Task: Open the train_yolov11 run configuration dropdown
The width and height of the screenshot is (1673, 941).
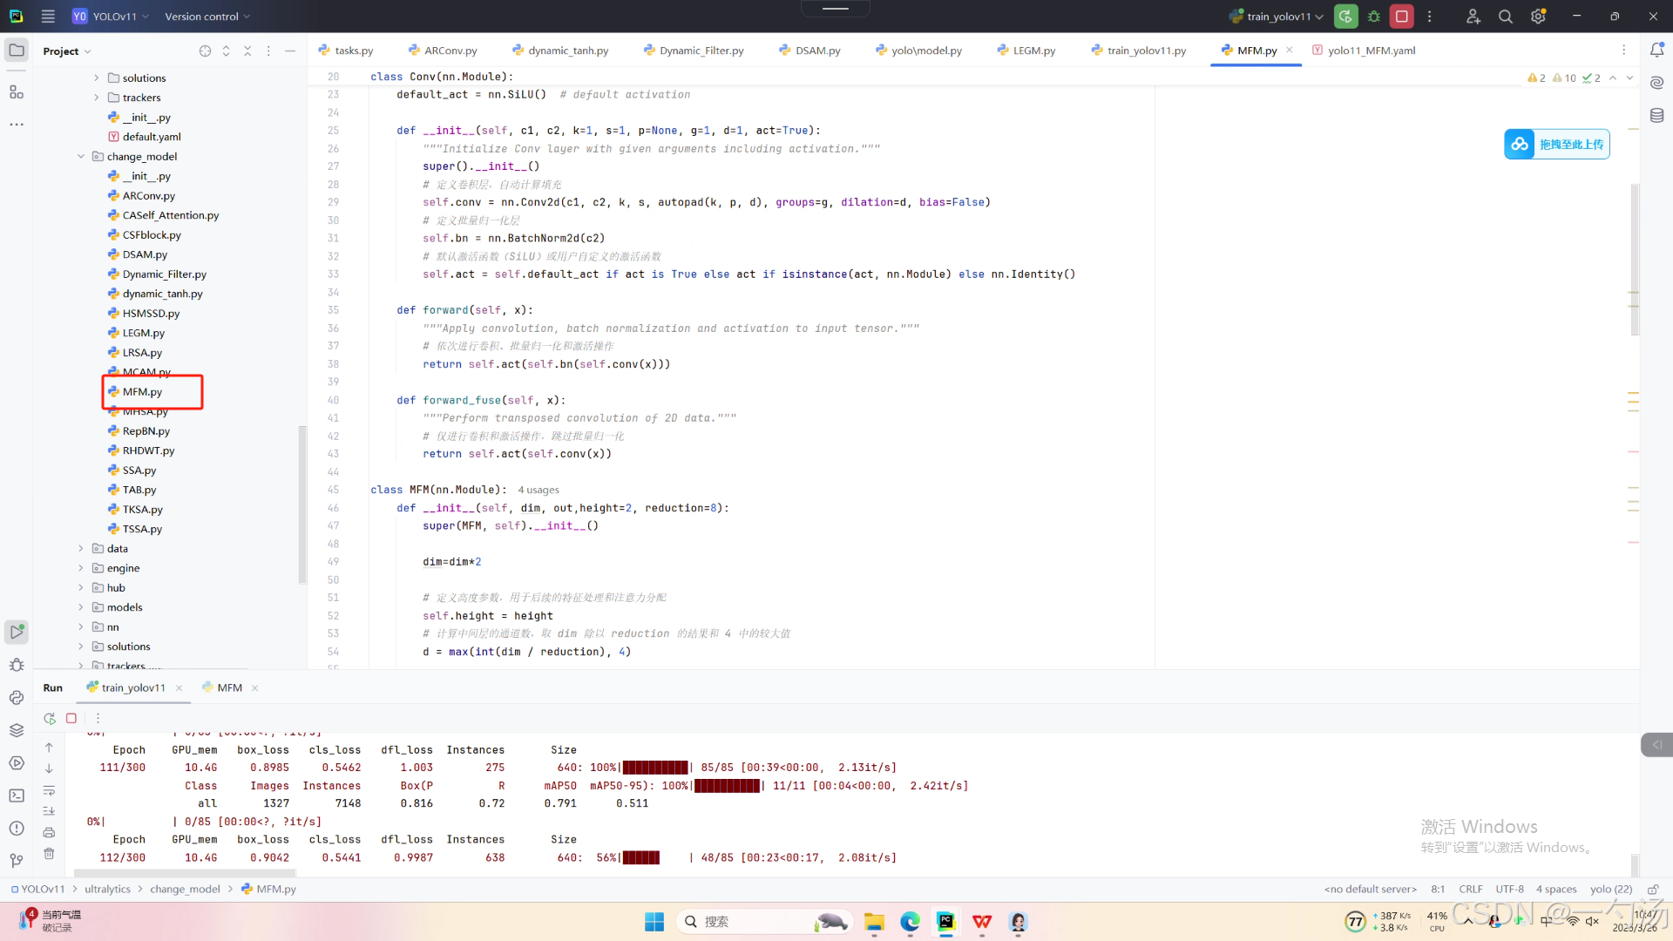Action: (1278, 17)
